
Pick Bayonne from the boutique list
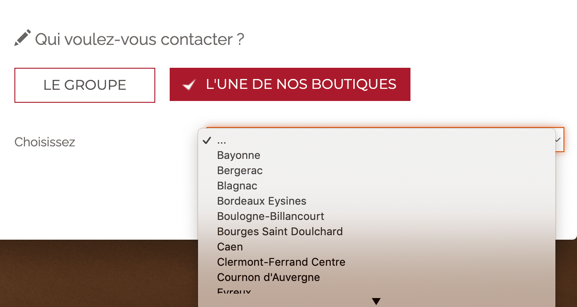pos(239,155)
